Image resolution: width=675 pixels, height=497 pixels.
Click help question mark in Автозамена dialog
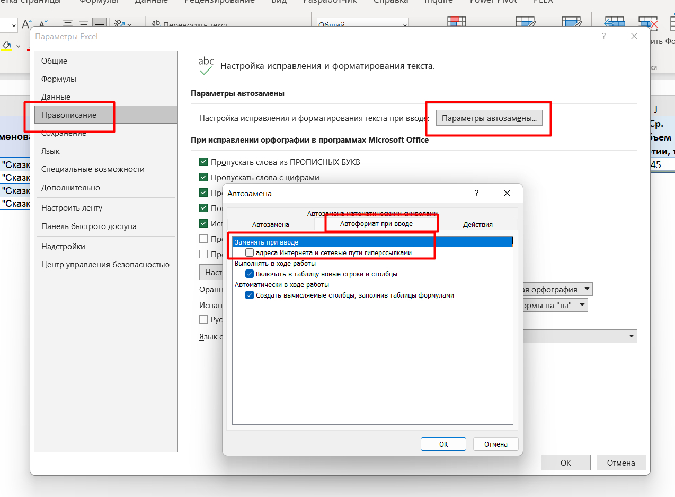point(476,193)
